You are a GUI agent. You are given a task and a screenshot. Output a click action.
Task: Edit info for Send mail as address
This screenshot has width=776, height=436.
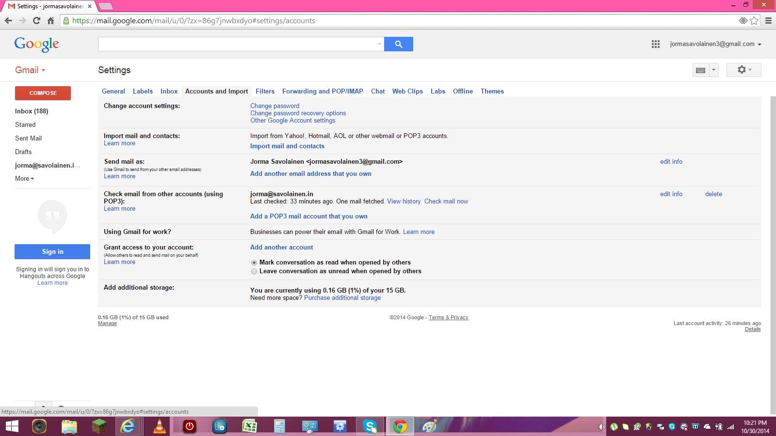(671, 161)
